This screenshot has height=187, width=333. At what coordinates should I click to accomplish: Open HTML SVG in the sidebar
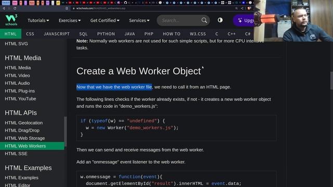(x=16, y=44)
